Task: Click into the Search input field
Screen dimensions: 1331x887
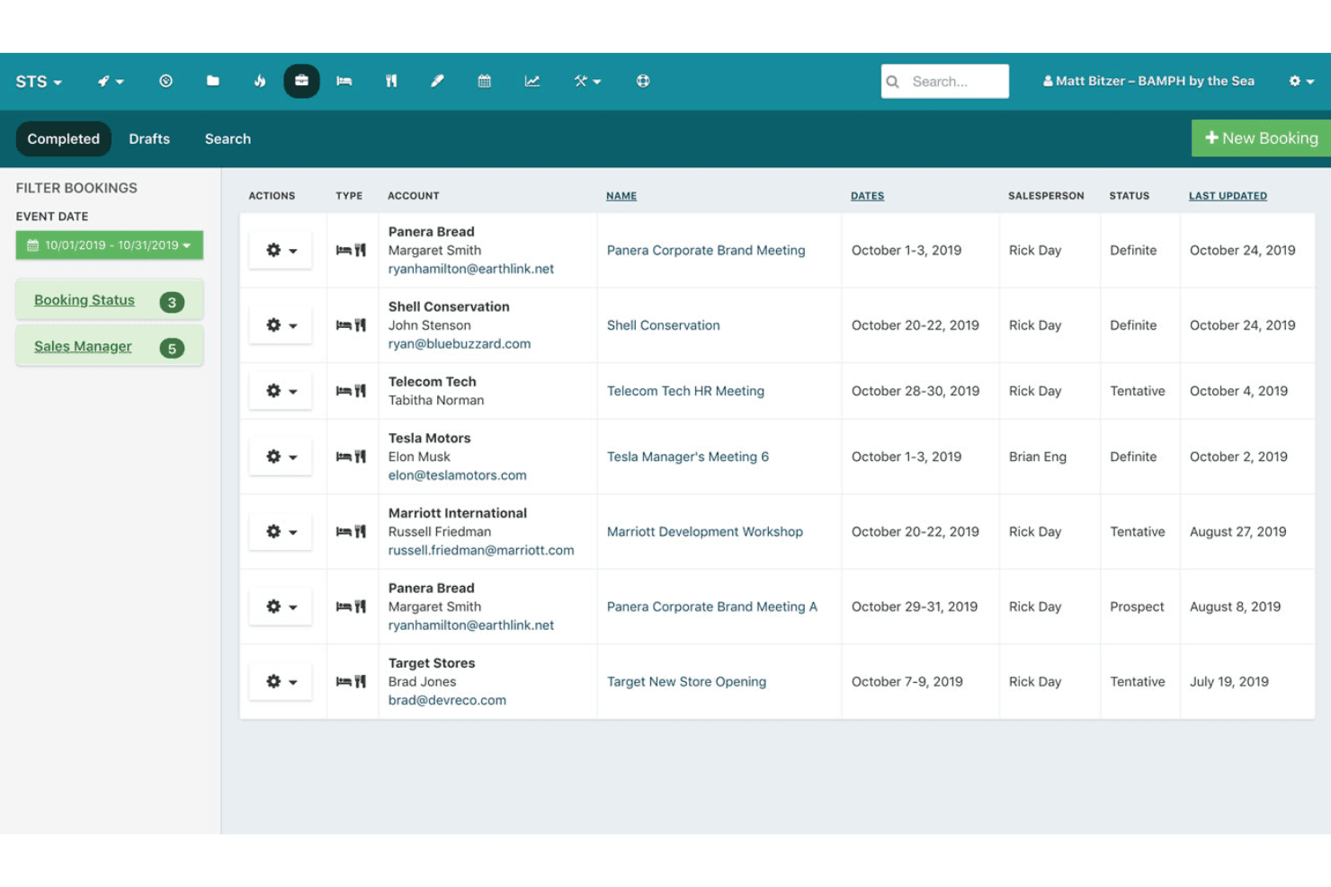Action: [x=945, y=81]
